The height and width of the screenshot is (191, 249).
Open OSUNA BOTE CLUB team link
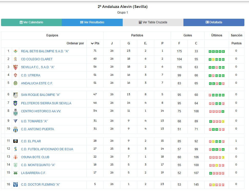[35, 157]
